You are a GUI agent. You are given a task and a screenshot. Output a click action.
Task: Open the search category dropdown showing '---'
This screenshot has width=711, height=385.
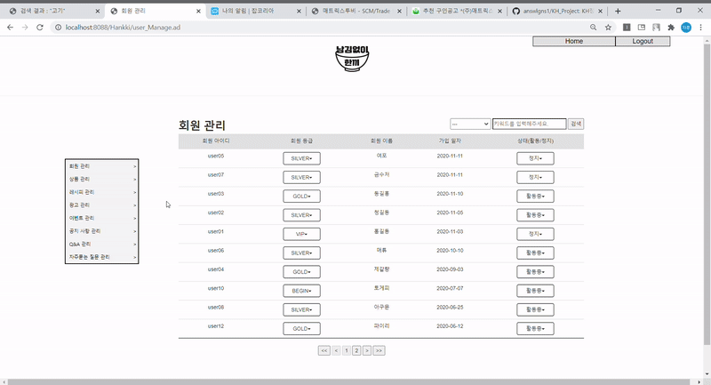pyautogui.click(x=470, y=124)
